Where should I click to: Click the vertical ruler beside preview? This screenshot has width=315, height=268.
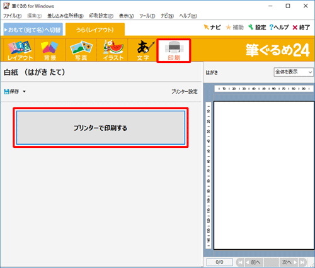click(209, 176)
